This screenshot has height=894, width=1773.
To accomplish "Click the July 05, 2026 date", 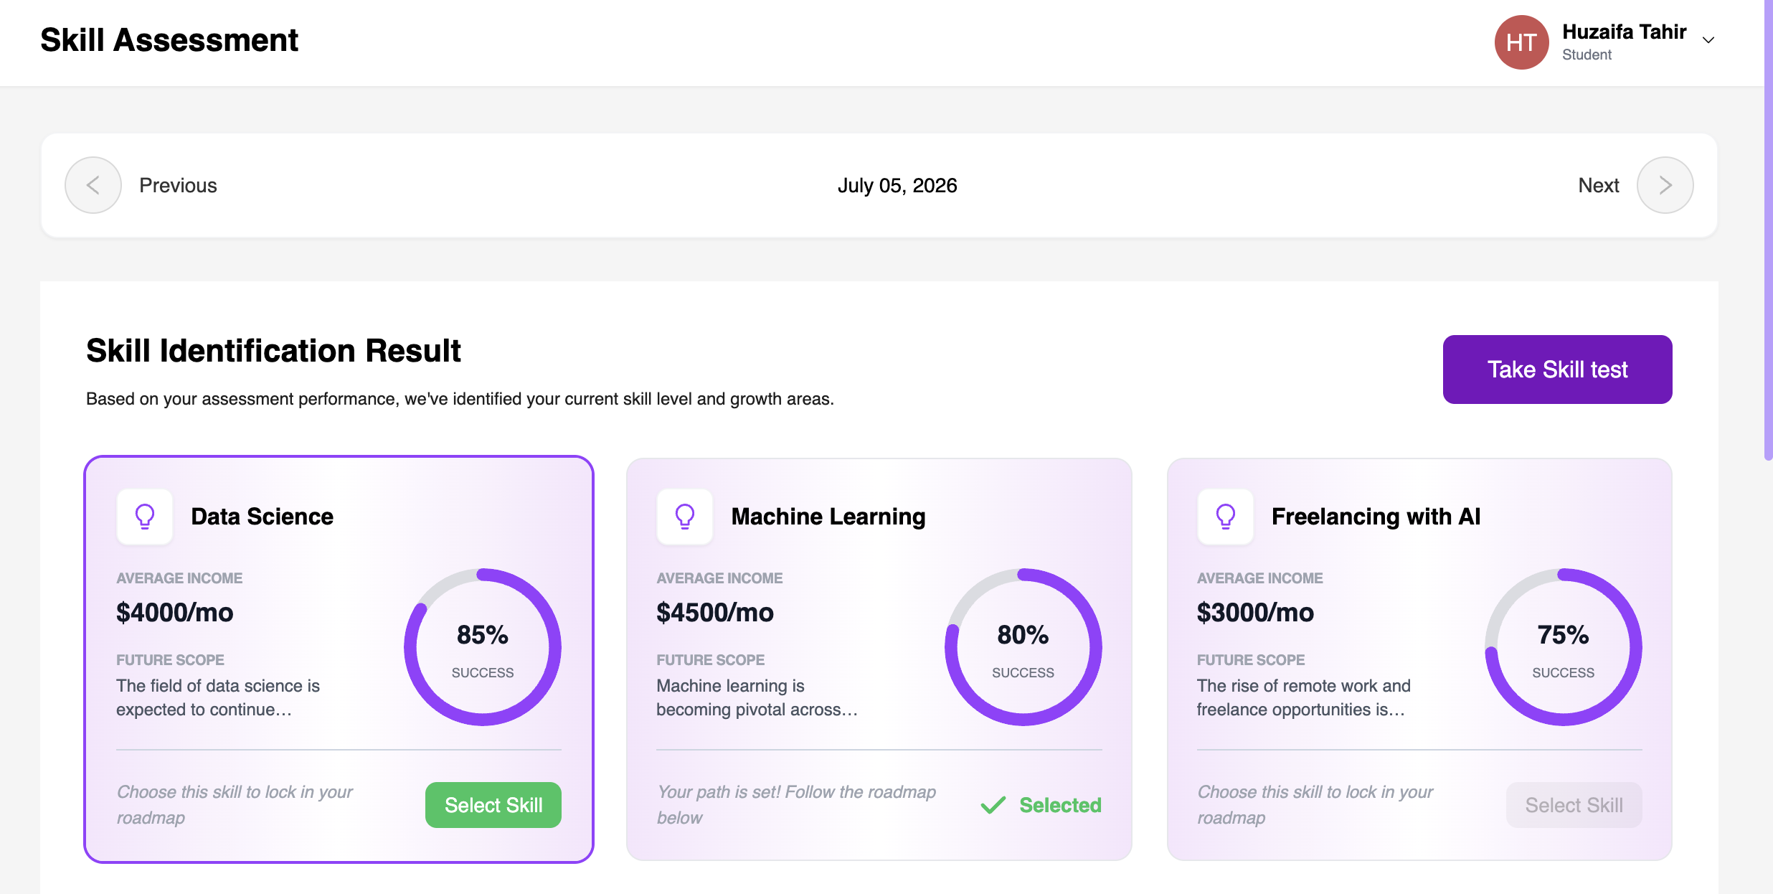I will point(897,185).
